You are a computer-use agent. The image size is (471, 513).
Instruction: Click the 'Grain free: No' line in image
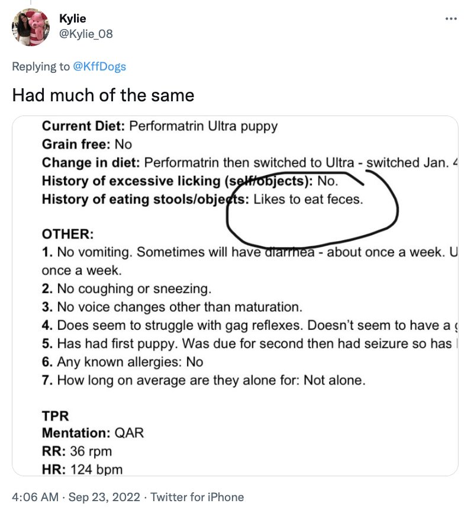coord(87,144)
